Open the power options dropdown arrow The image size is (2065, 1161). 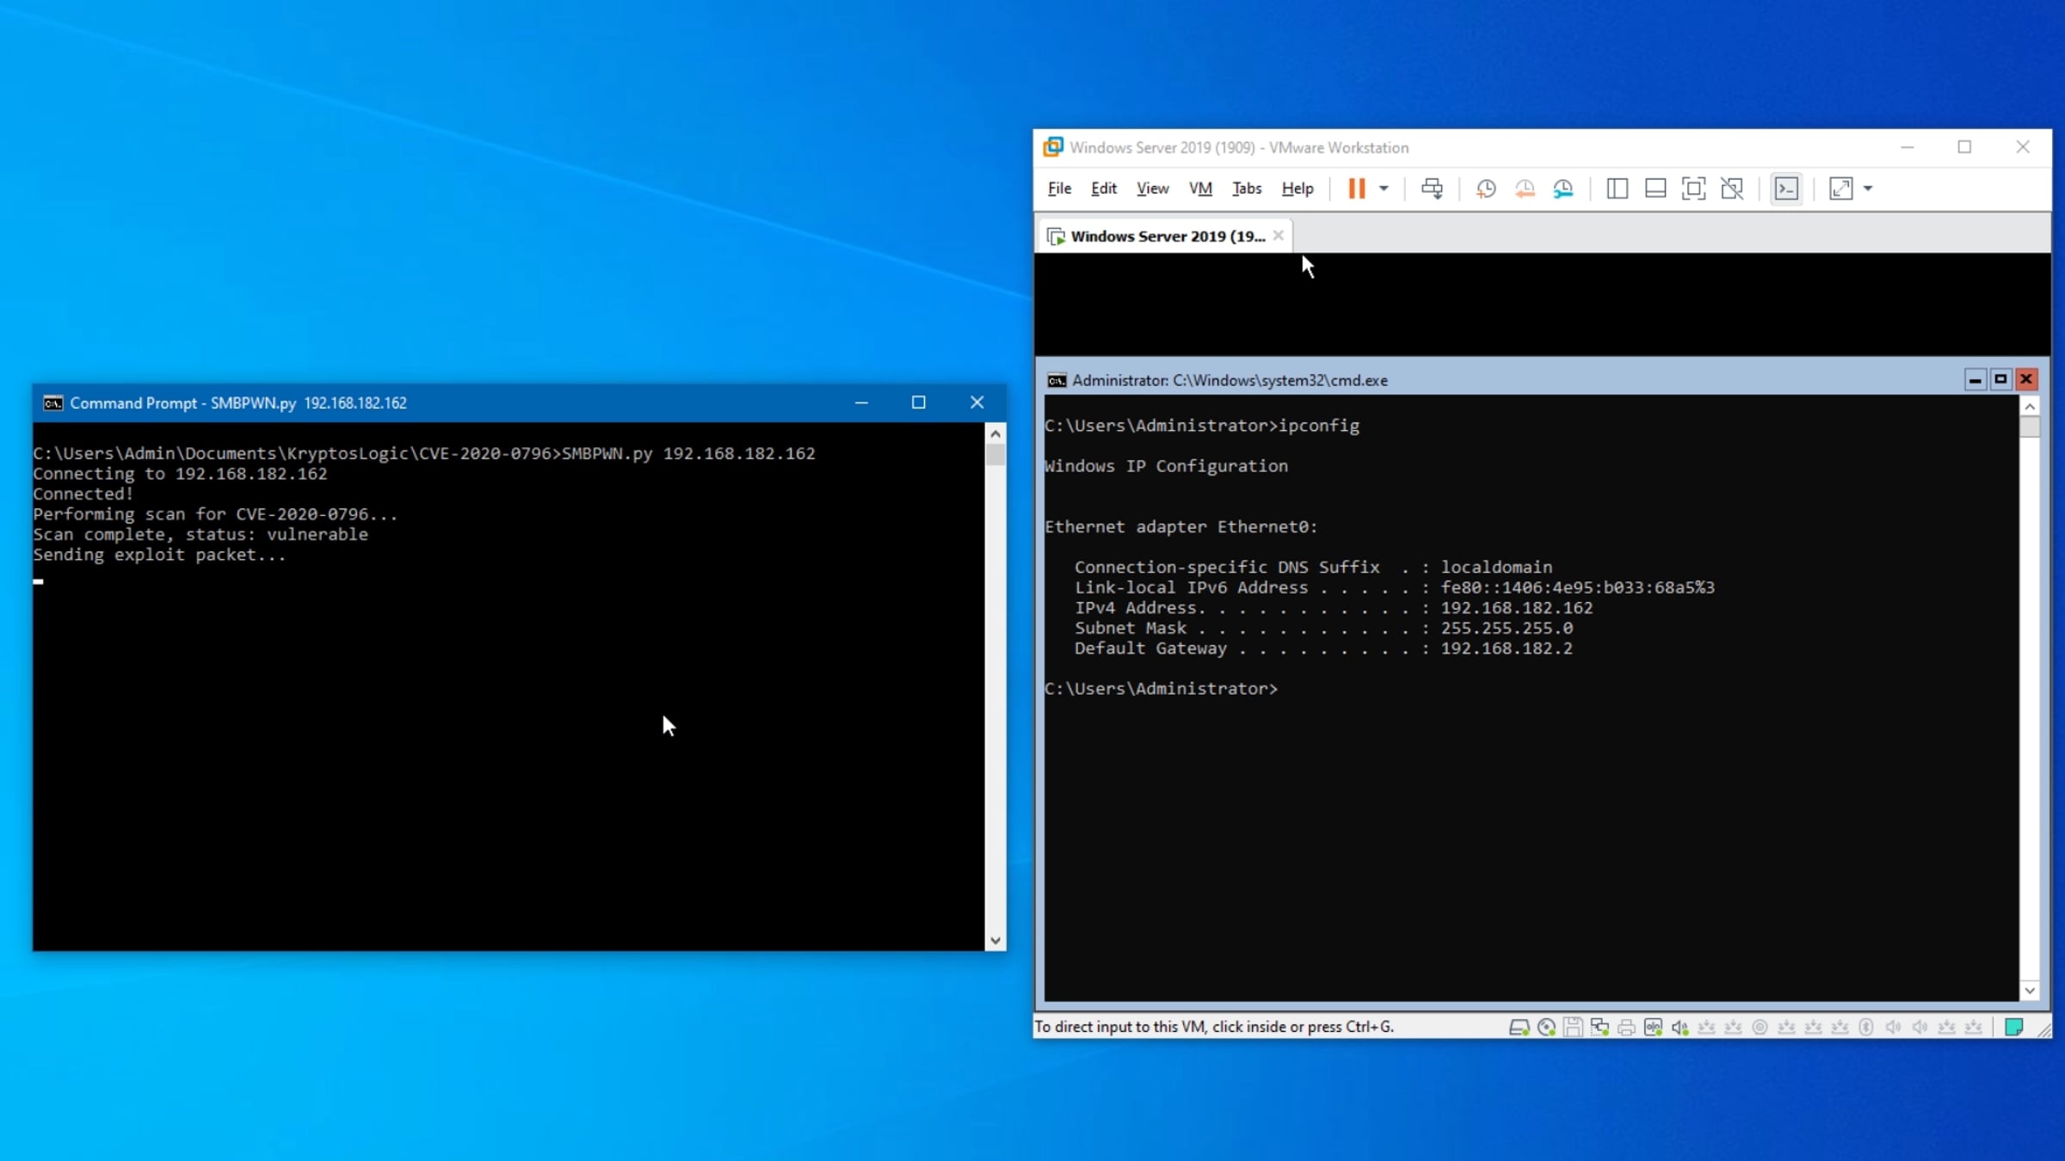tap(1384, 188)
